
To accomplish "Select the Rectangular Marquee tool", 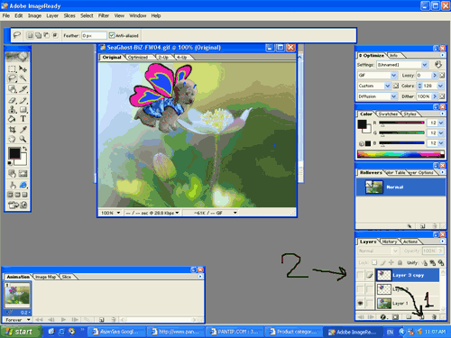I will [x=12, y=69].
